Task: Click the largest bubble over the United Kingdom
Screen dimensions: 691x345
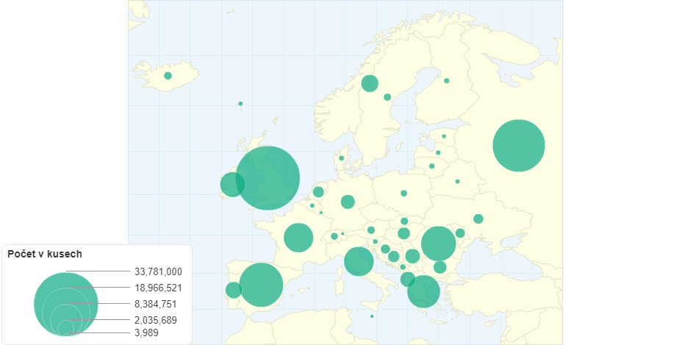Action: click(268, 178)
